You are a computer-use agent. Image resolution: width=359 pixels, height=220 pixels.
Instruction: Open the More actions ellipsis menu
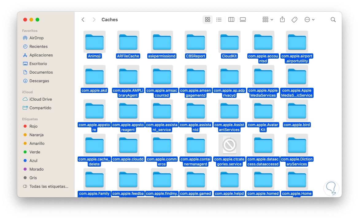point(309,20)
